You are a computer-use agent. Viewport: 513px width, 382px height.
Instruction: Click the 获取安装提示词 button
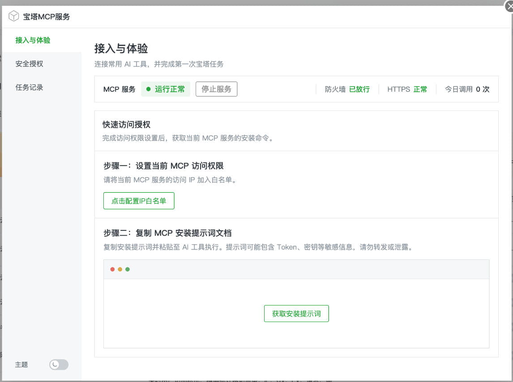[296, 314]
